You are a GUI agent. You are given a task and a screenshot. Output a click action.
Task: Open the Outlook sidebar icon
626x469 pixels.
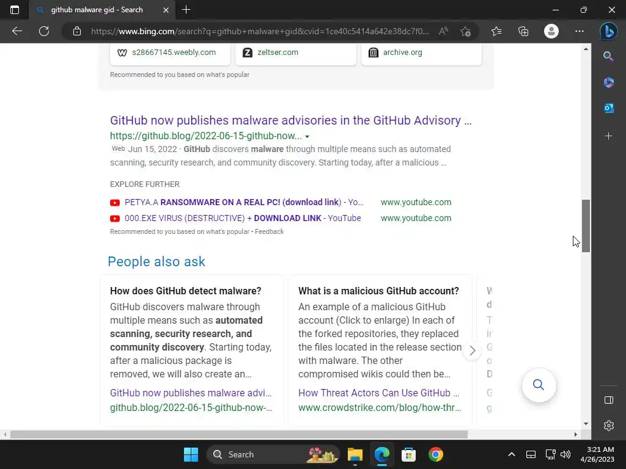point(608,108)
